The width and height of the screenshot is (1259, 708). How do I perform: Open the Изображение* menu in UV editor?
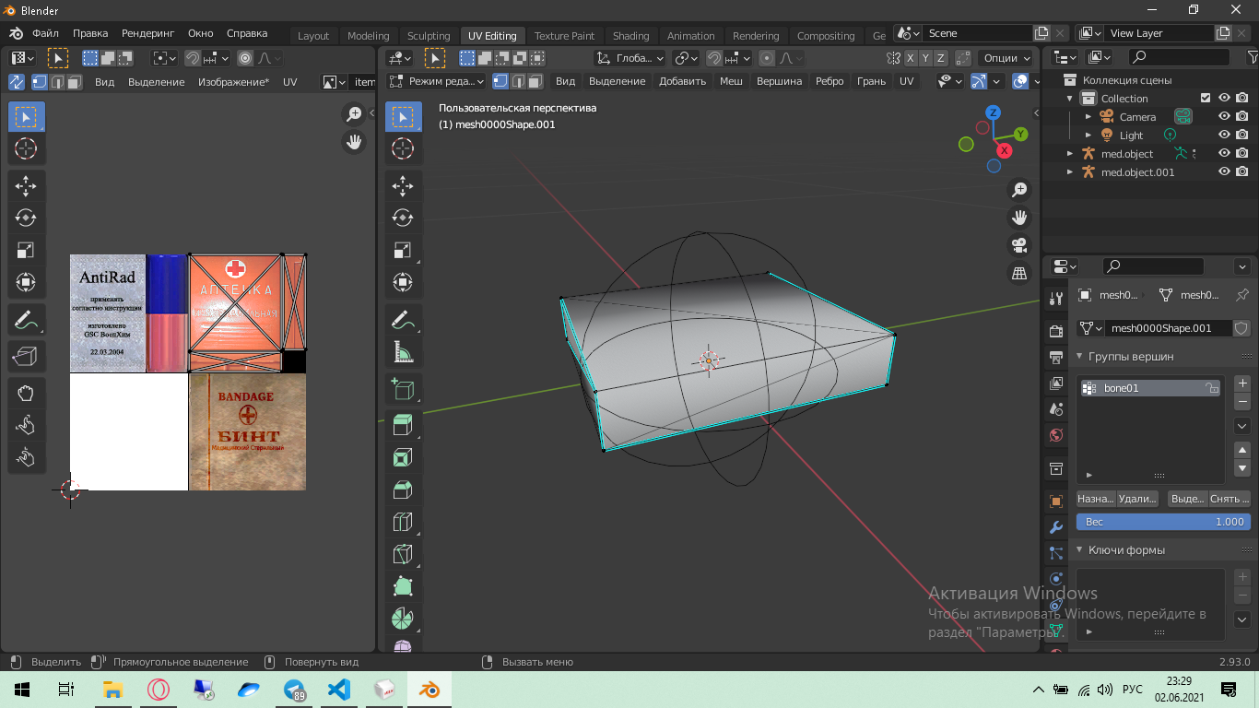pos(234,82)
